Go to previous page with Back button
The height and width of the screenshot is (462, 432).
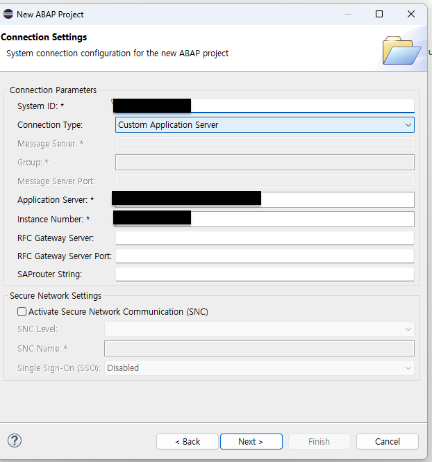188,441
